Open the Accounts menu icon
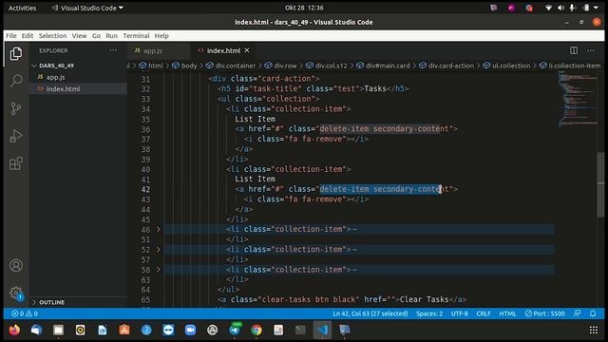608x342 pixels. pos(16,266)
